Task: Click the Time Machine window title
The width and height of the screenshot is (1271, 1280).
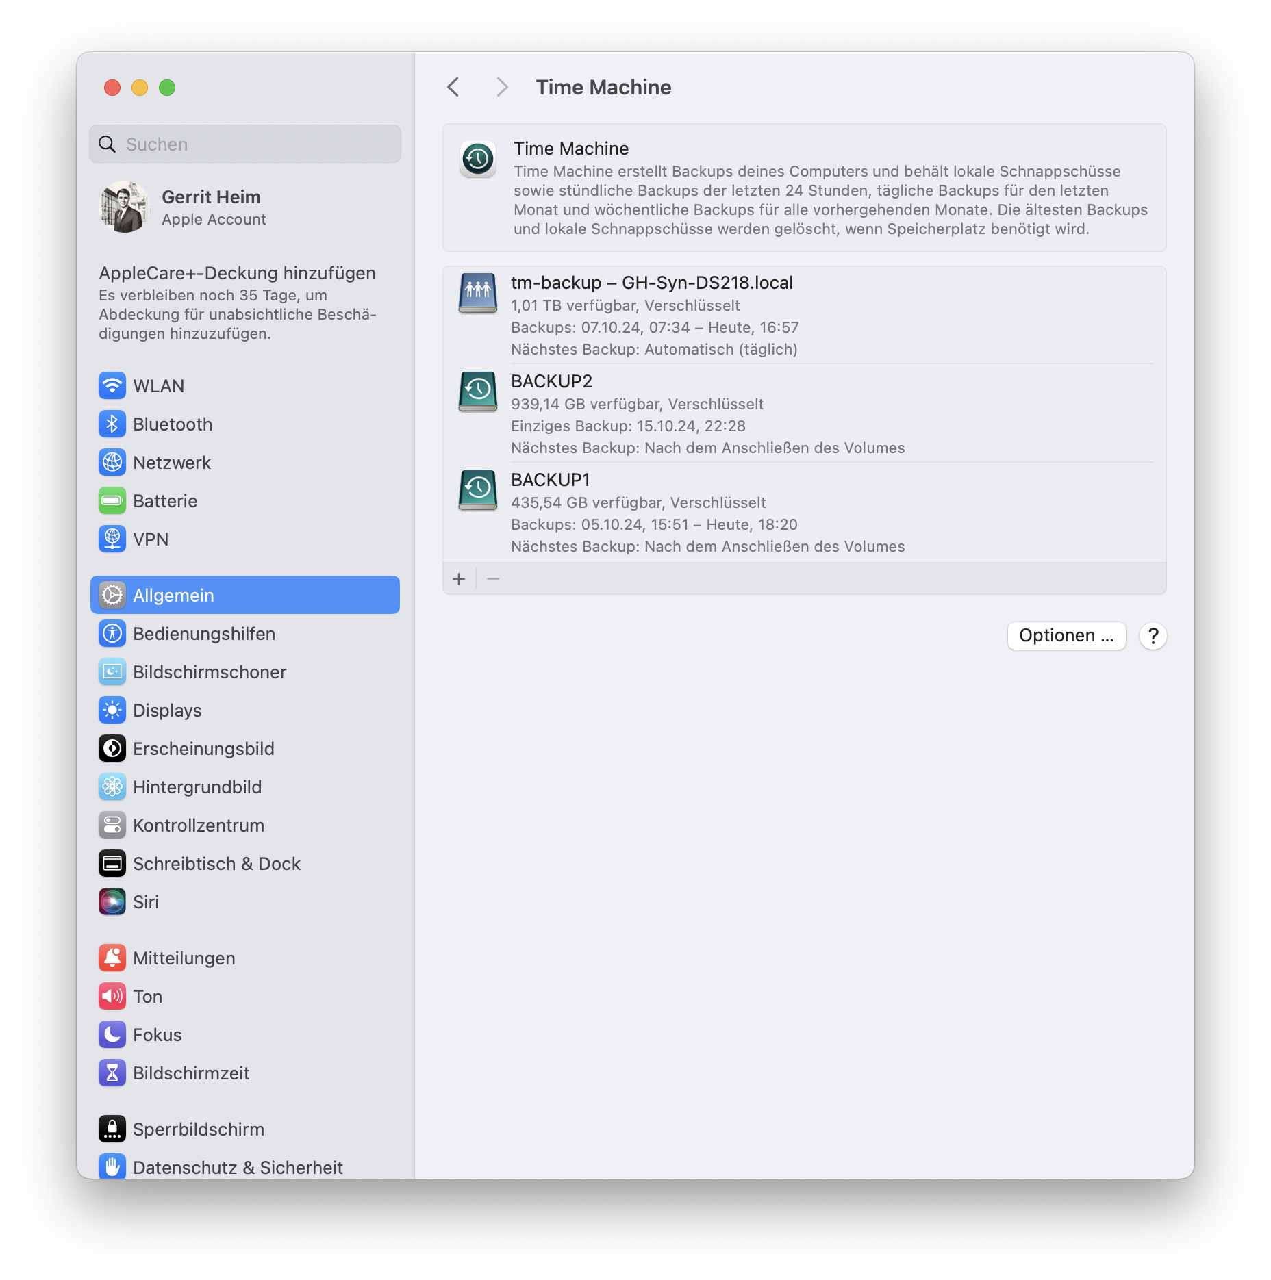Action: pyautogui.click(x=603, y=87)
